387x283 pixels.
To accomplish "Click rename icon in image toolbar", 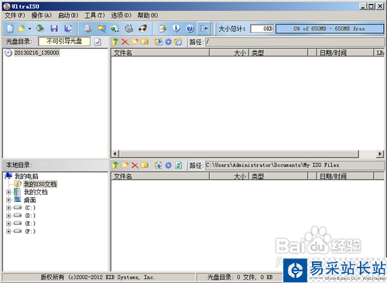I will pyautogui.click(x=145, y=42).
